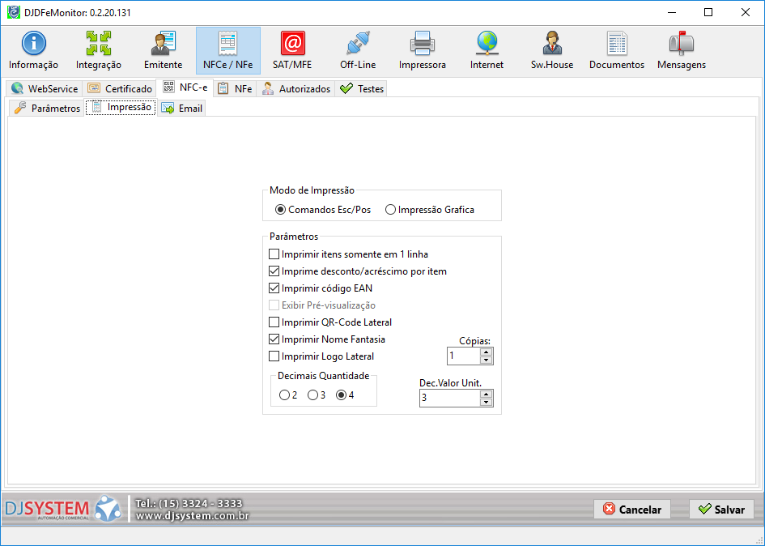765x546 pixels.
Task: Open the Mensagens section
Action: click(681, 51)
